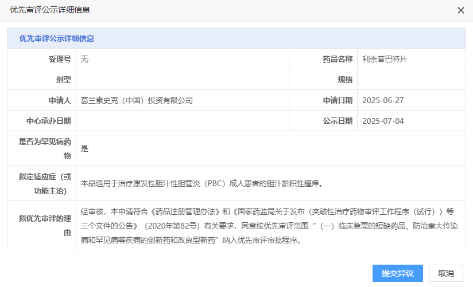
Task: Click the 申请人 label
Action: [59, 100]
